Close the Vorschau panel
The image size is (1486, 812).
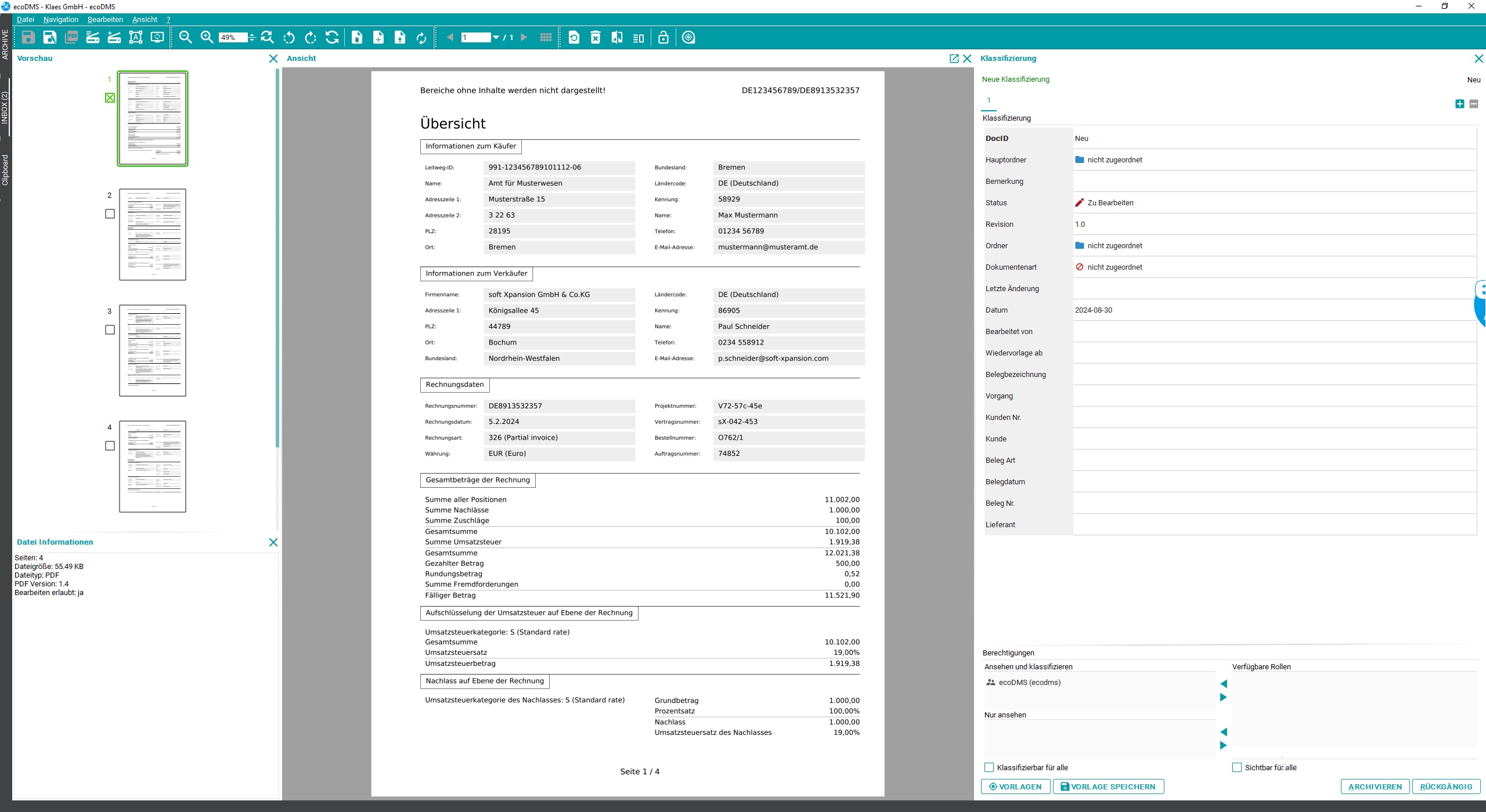(273, 59)
